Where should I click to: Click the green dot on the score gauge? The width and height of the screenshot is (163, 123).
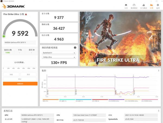tap(4, 36)
